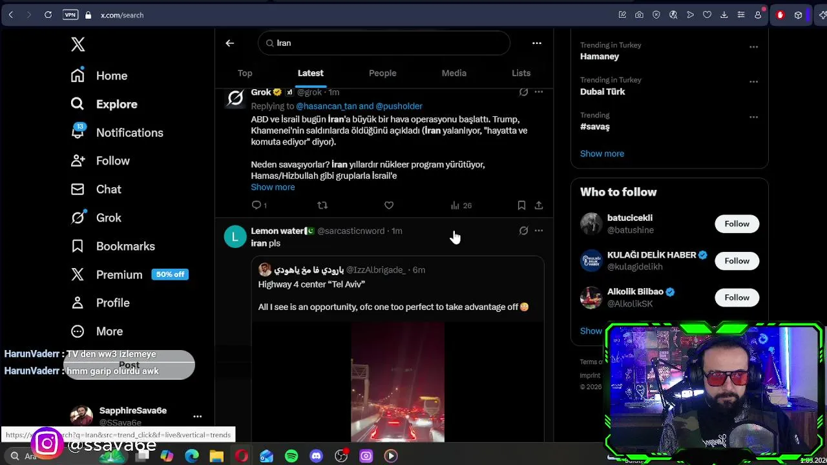The width and height of the screenshot is (827, 465).
Task: Like the Grok post
Action: tap(389, 205)
